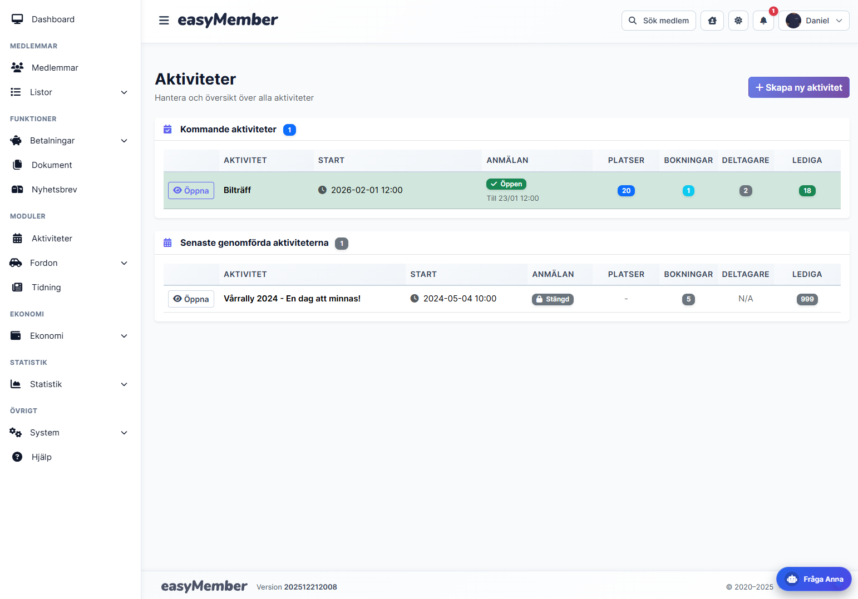858x599 pixels.
Task: Open the Daniel account dropdown
Action: click(x=814, y=20)
